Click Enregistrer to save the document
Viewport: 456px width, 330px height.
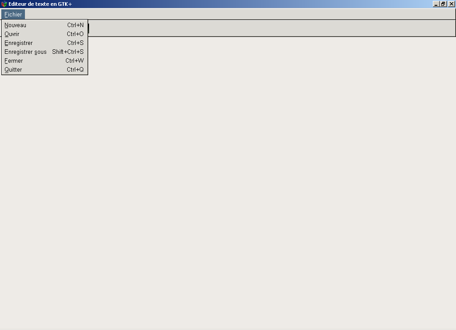(x=19, y=43)
